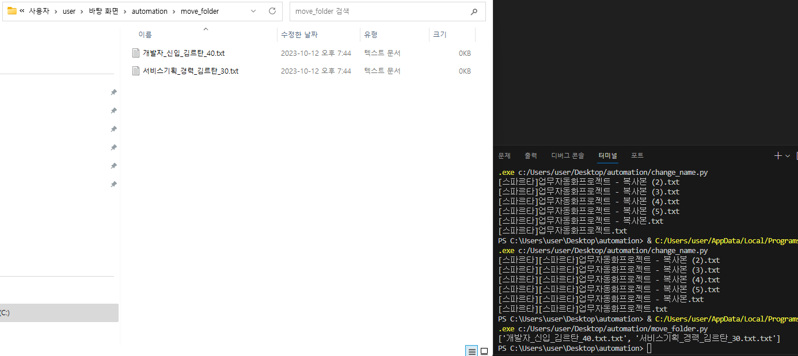Click terminal line ending 복사본 (2).txt first run
This screenshot has width=798, height=356.
588,182
